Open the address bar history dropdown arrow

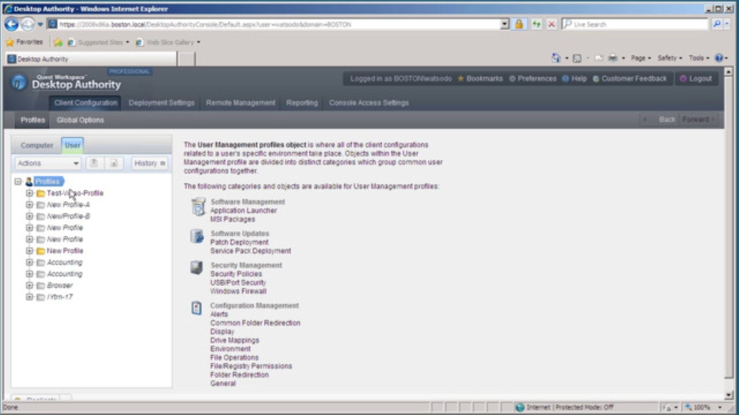pyautogui.click(x=505, y=24)
